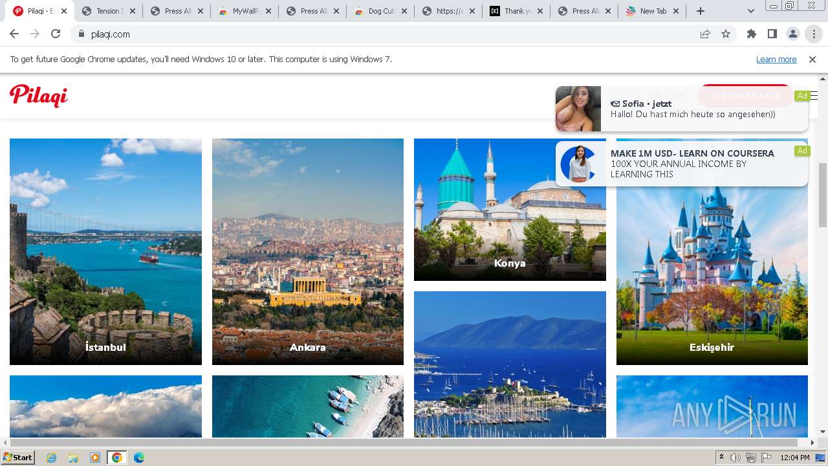Go forward to the next page
The width and height of the screenshot is (828, 466).
click(35, 34)
